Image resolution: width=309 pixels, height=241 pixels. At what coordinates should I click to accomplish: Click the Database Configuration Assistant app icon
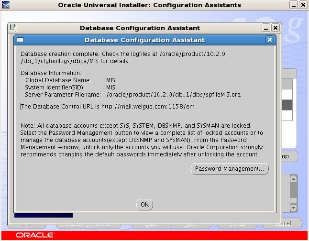13,28
